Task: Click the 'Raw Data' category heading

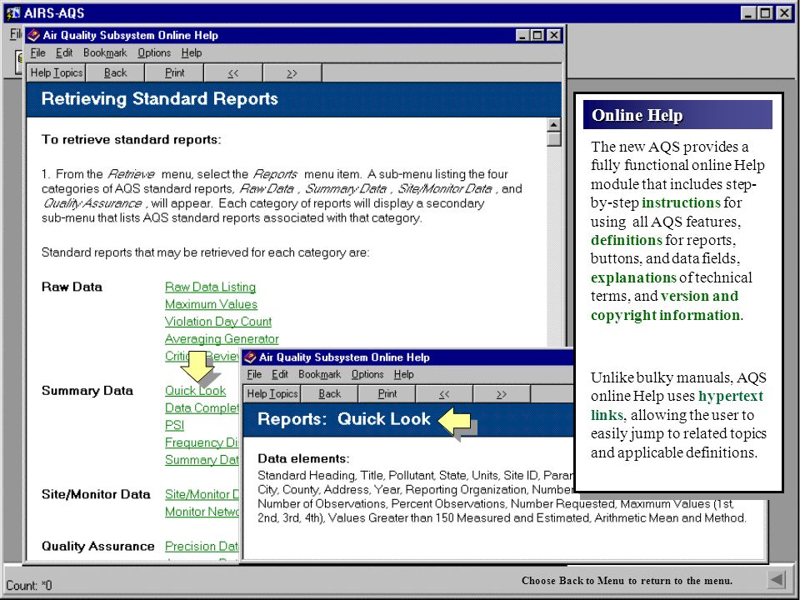Action: click(x=72, y=287)
